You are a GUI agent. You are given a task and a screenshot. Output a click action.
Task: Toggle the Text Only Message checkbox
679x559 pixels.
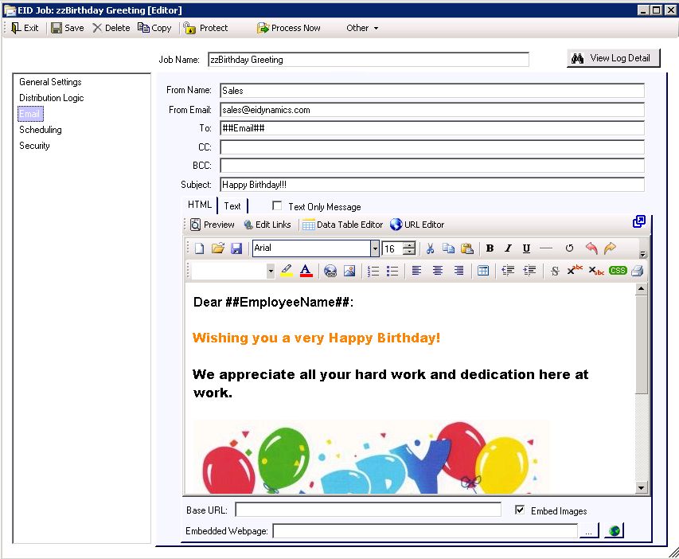[x=277, y=206]
